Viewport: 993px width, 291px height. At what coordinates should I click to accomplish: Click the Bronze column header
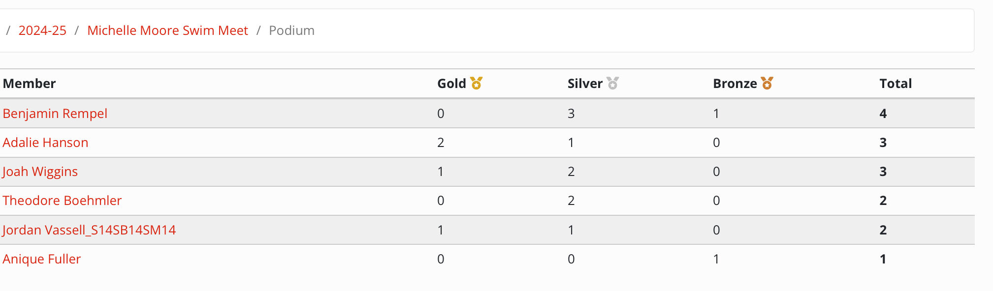tap(735, 84)
